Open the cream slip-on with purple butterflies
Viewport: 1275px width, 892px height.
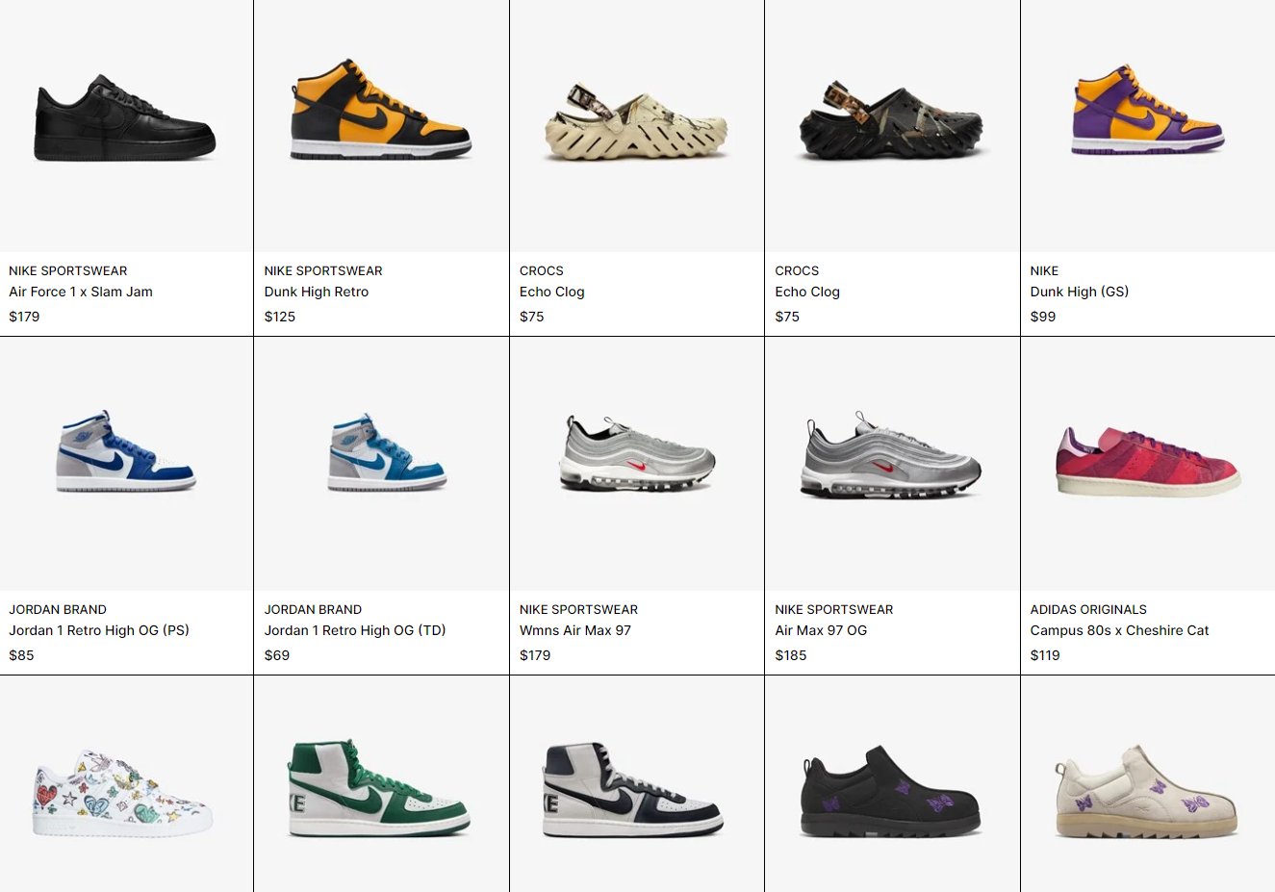[x=1147, y=791]
